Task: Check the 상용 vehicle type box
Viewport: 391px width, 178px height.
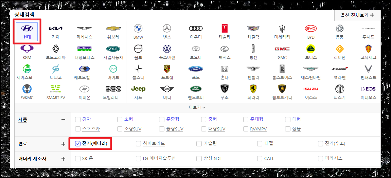Action: [x=288, y=129]
